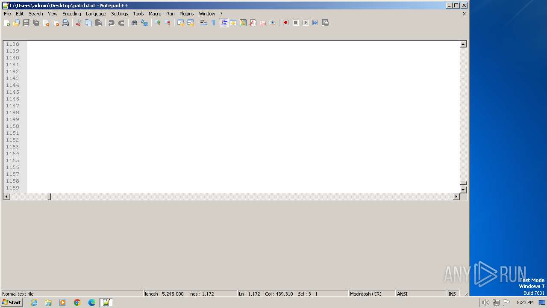Open the Tools menu
Image resolution: width=547 pixels, height=308 pixels.
[138, 14]
